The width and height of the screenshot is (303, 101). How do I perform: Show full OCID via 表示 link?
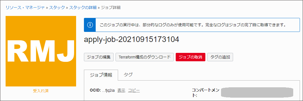pyautogui.click(x=121, y=90)
